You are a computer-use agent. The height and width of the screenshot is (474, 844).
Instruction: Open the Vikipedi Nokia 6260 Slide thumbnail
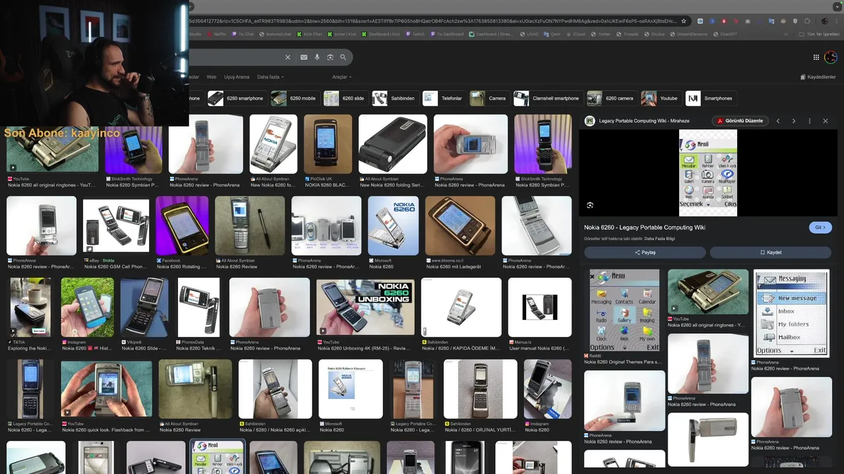point(144,307)
